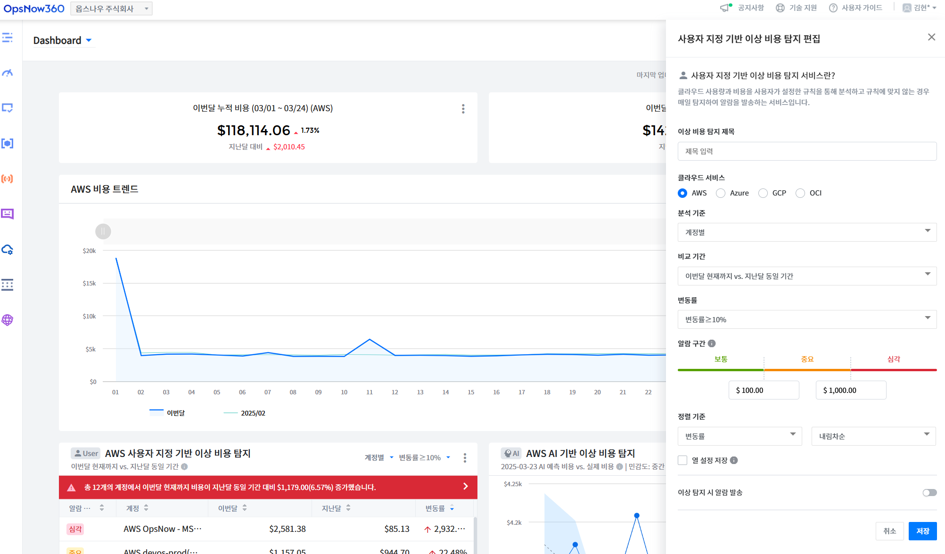This screenshot has width=945, height=554.
Task: Click the orange broadcast signal sidebar icon
Action: click(7, 179)
